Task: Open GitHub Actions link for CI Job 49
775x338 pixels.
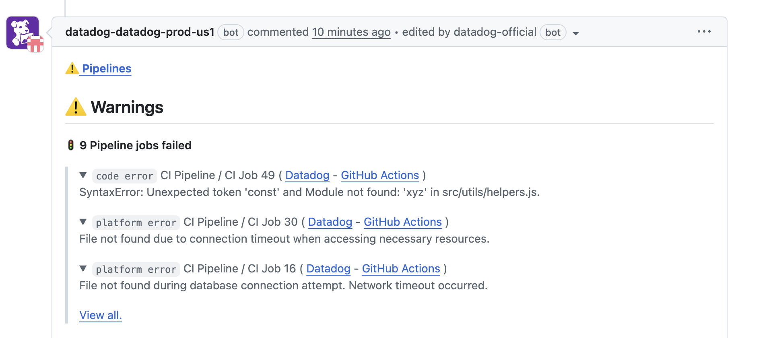Action: pyautogui.click(x=380, y=175)
